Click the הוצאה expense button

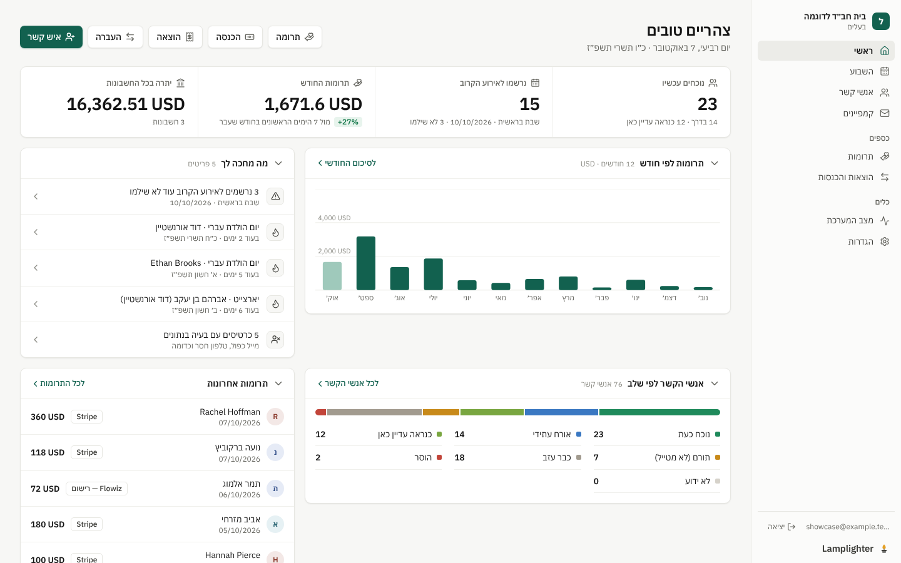175,37
